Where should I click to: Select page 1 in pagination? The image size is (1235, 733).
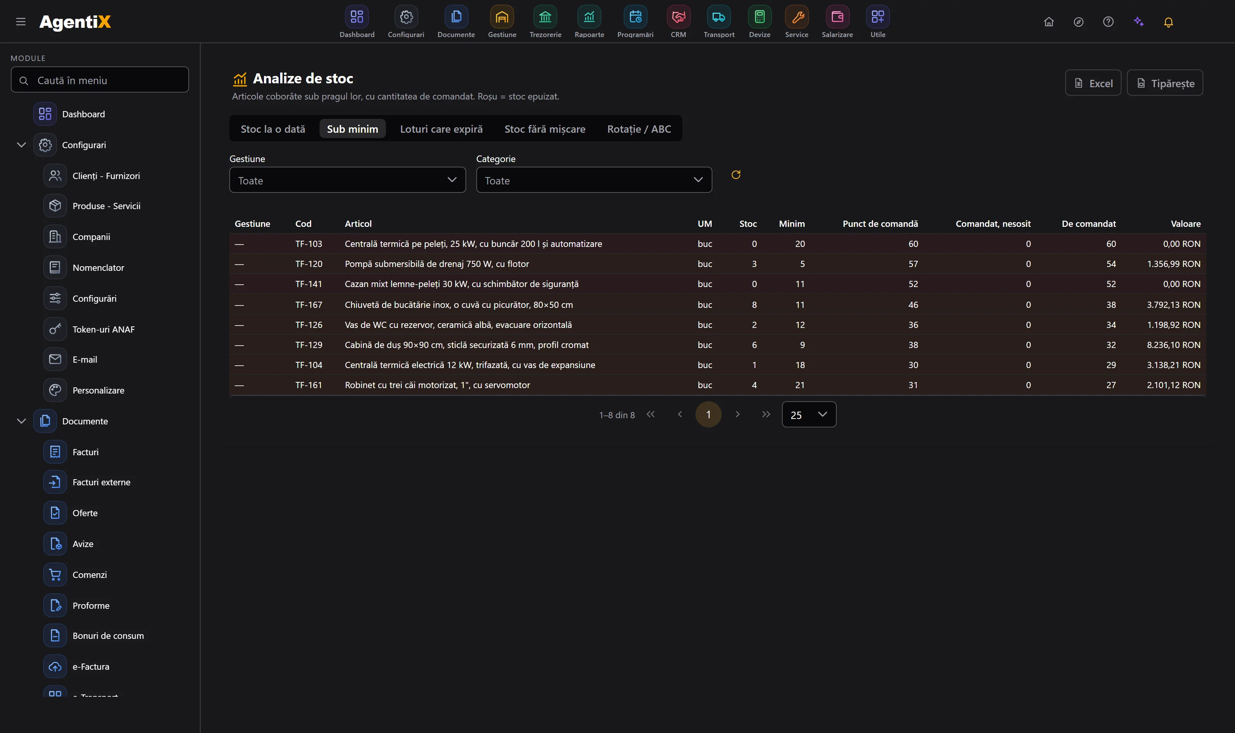tap(709, 414)
